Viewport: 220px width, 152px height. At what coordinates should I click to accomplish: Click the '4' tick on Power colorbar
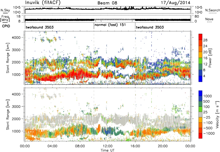click(x=204, y=76)
